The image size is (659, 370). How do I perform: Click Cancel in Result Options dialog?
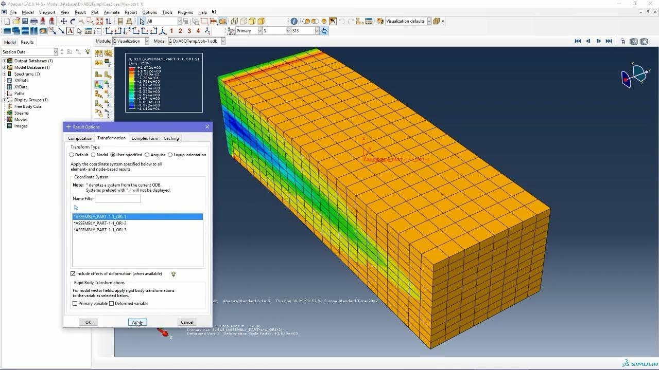tap(187, 322)
